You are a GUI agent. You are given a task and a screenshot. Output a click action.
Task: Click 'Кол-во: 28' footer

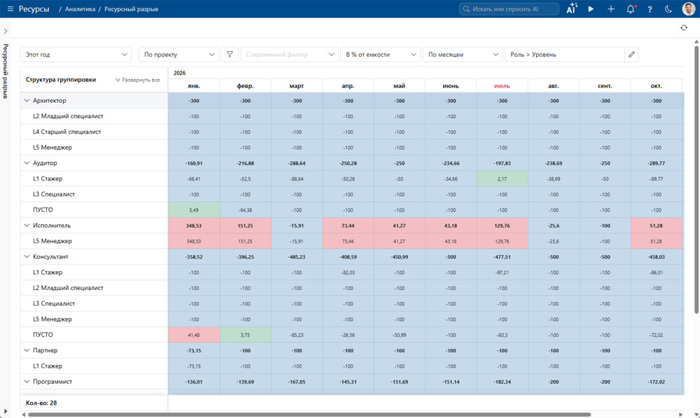41,403
